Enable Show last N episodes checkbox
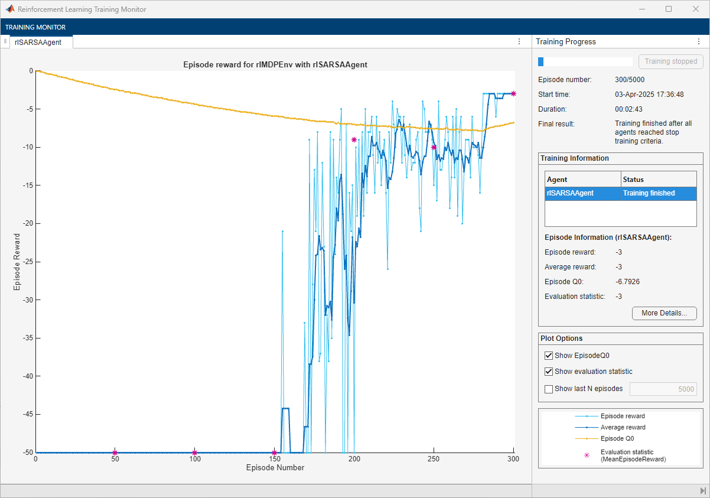The image size is (710, 498). click(x=549, y=389)
